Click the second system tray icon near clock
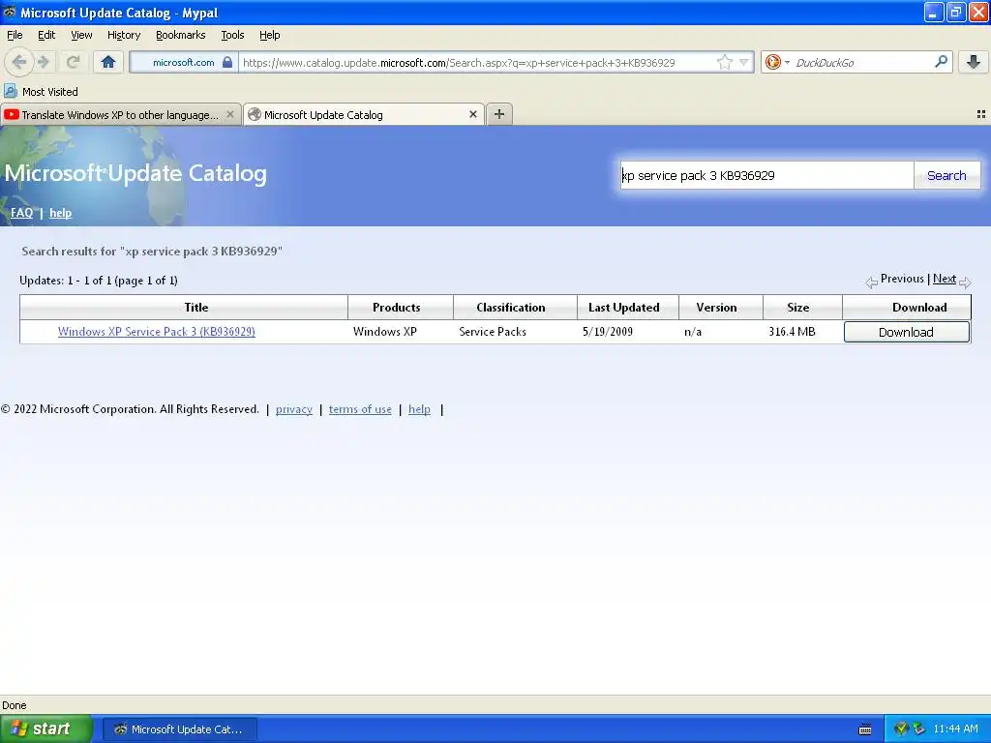The height and width of the screenshot is (743, 991). 919,729
